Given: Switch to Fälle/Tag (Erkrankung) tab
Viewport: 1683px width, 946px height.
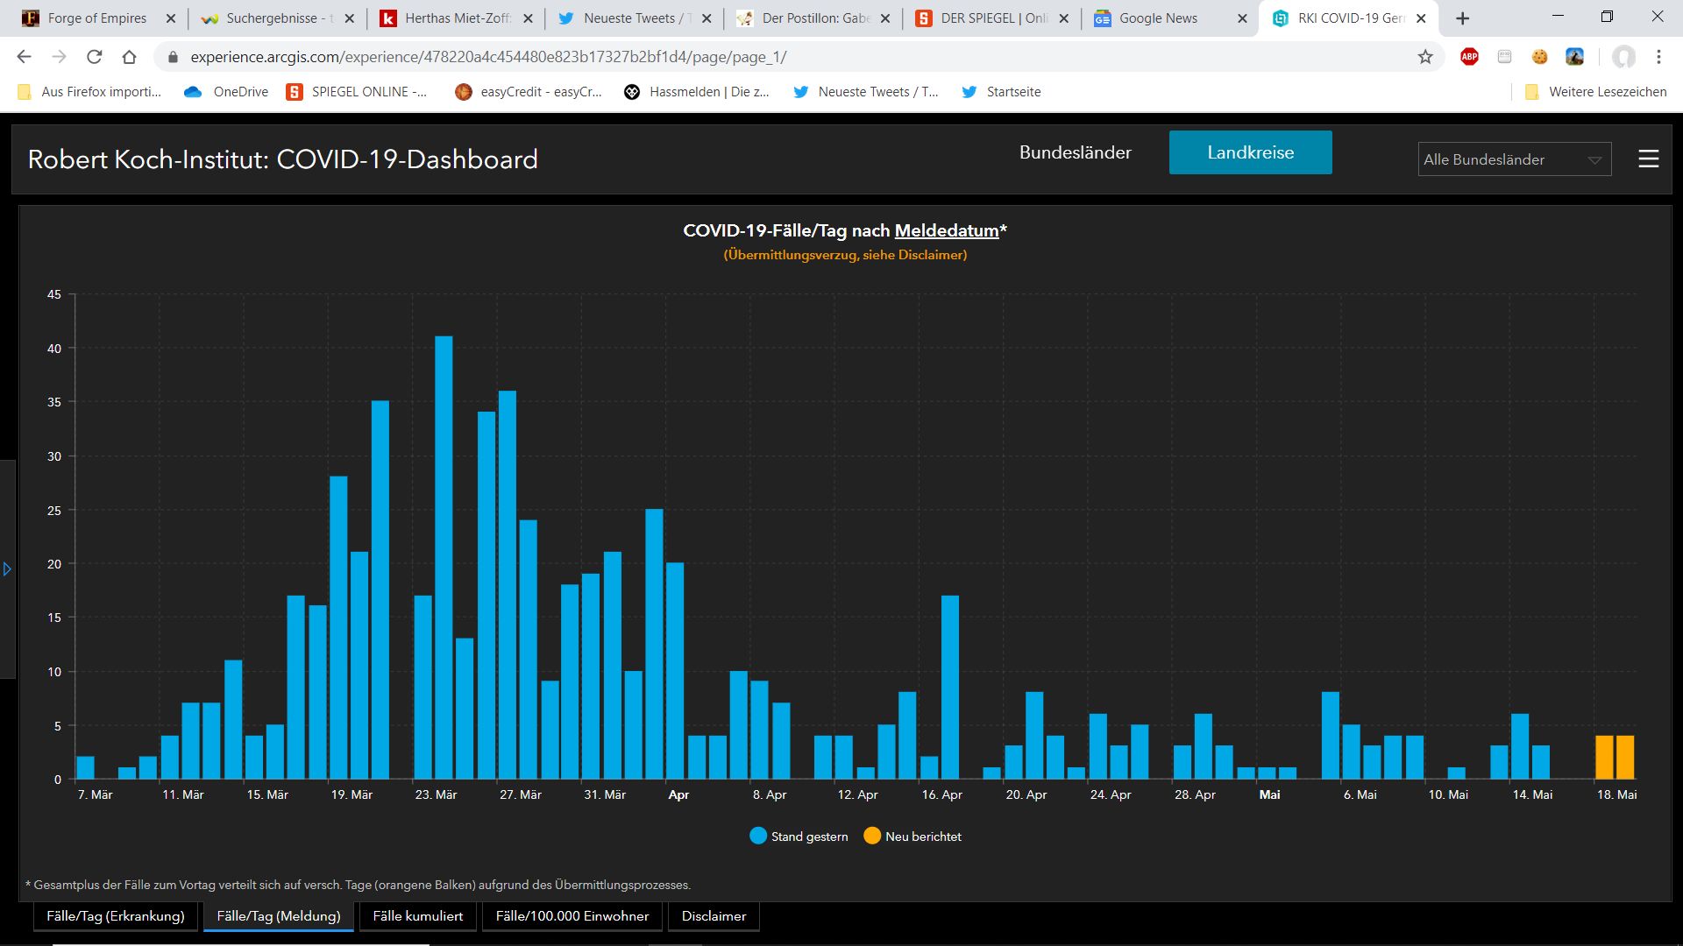Looking at the screenshot, I should pyautogui.click(x=116, y=916).
